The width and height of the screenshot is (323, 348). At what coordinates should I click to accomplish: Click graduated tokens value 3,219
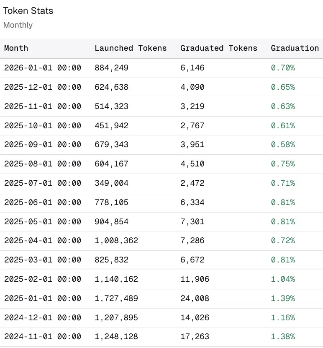click(x=192, y=106)
